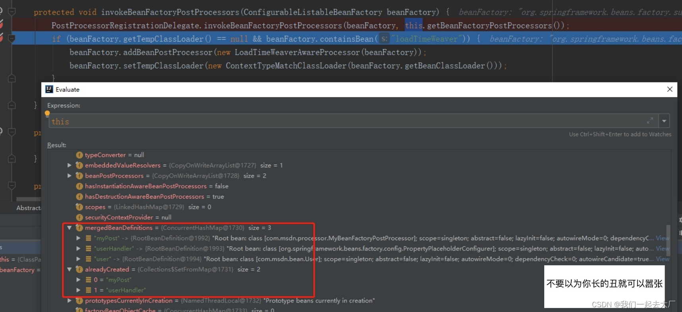Click the element icon of alreadyCreated item 1

[x=89, y=290]
